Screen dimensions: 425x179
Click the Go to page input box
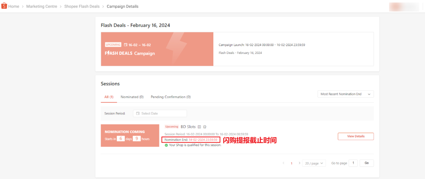[x=353, y=163]
